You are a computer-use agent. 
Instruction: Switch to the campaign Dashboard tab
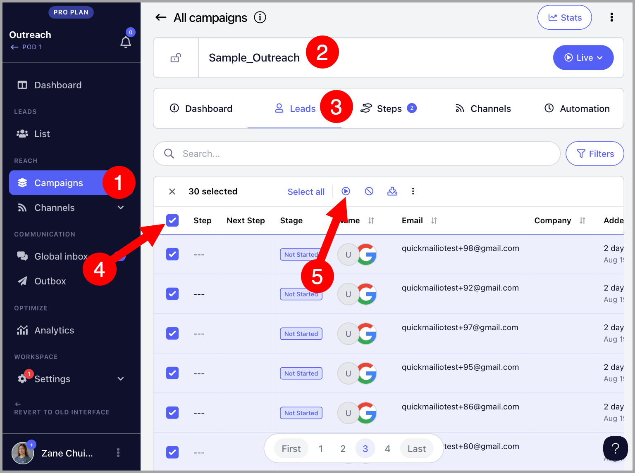point(201,109)
